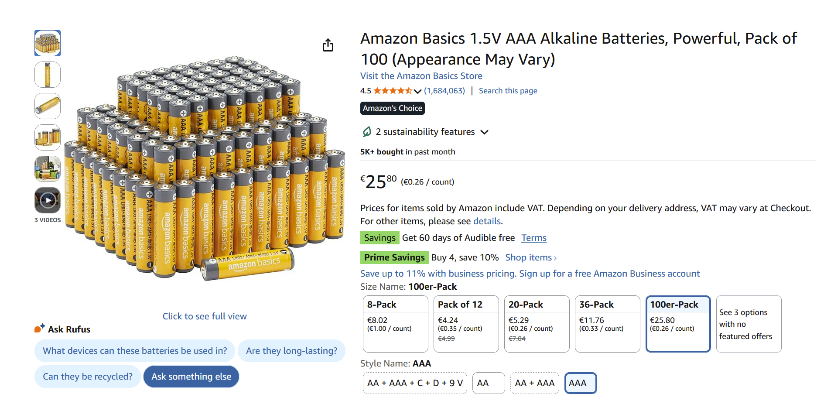Select the diagonal battery thumbnail

click(48, 106)
